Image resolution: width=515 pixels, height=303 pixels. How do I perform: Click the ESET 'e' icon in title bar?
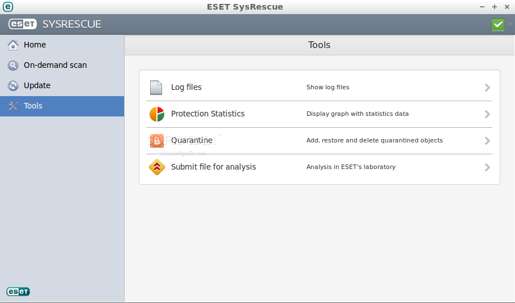(8, 7)
